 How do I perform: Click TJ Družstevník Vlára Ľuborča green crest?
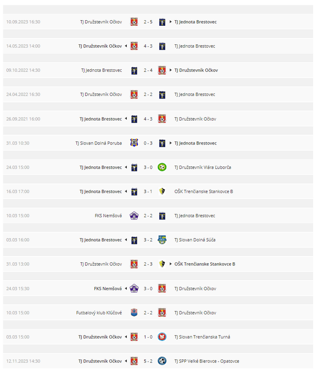(x=162, y=167)
